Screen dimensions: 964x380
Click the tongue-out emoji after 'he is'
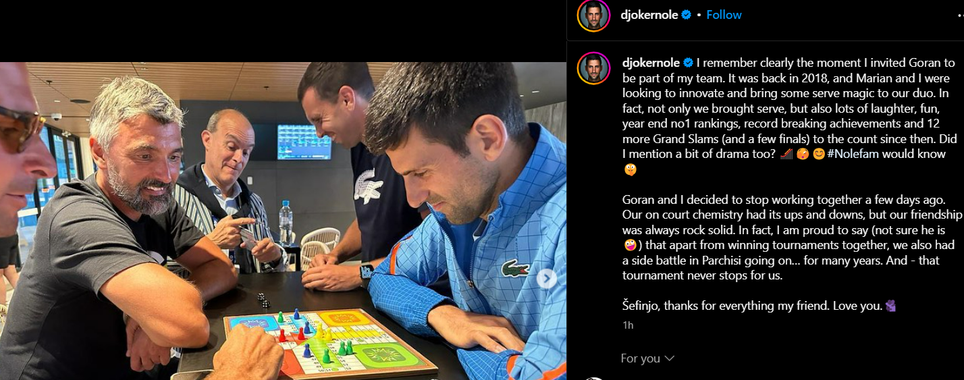(629, 245)
